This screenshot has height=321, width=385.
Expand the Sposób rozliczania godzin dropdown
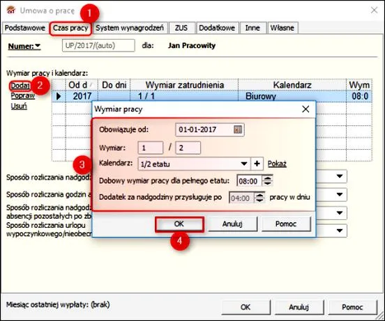click(x=340, y=194)
